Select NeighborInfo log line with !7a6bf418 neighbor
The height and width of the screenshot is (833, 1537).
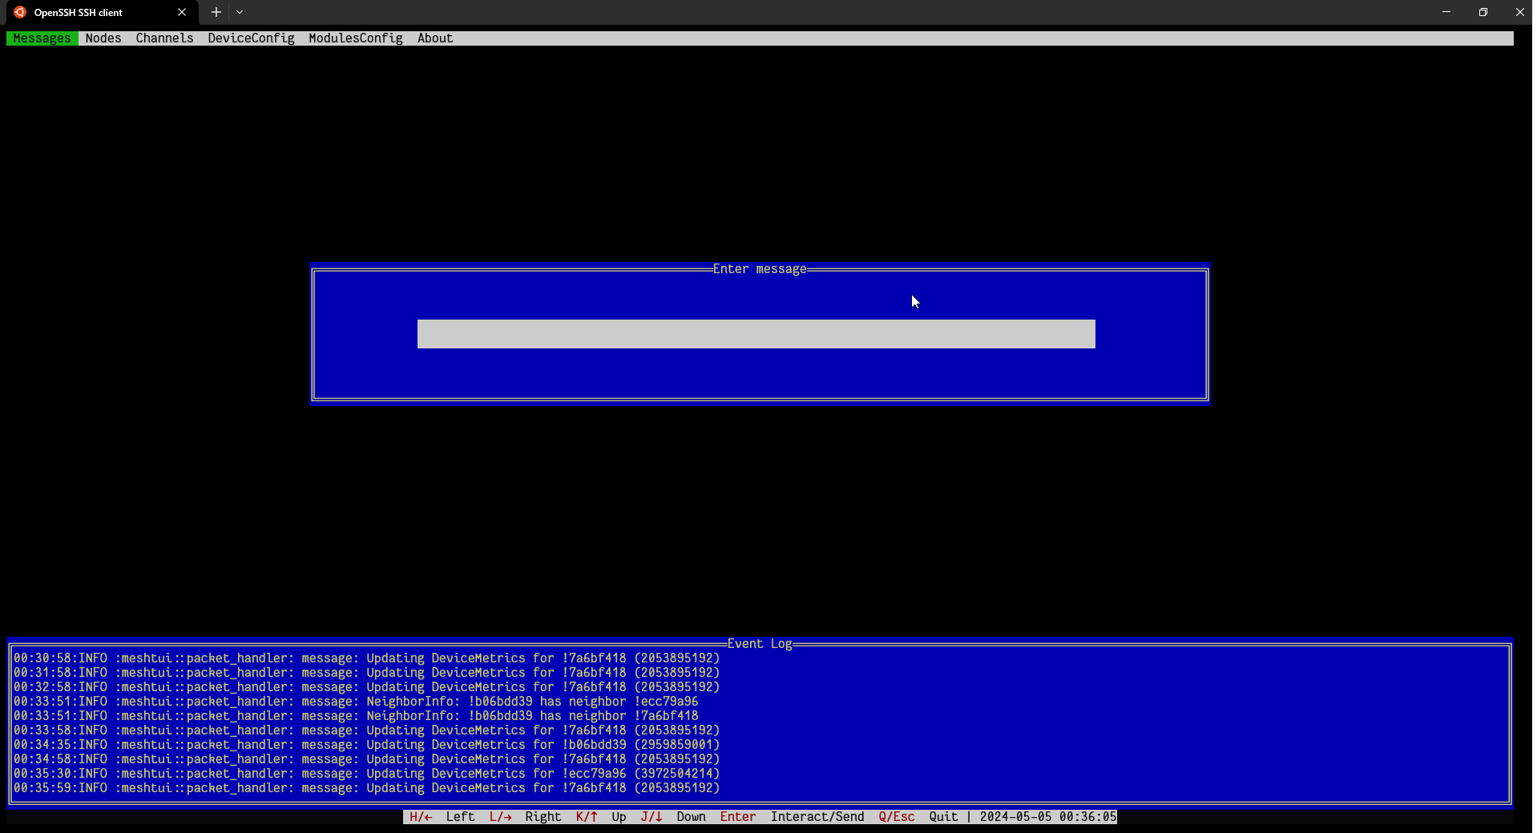point(356,716)
